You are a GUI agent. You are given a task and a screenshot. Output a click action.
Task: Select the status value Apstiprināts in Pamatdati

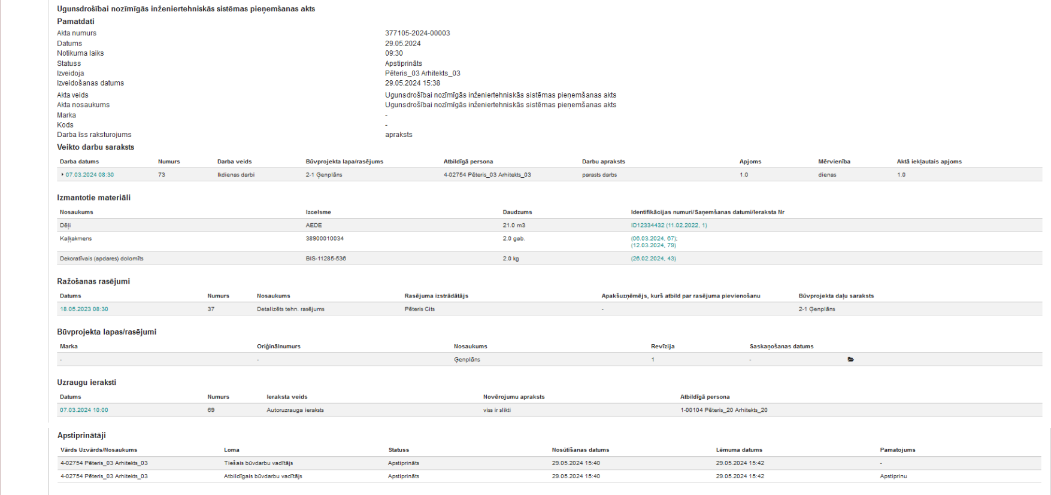point(404,63)
